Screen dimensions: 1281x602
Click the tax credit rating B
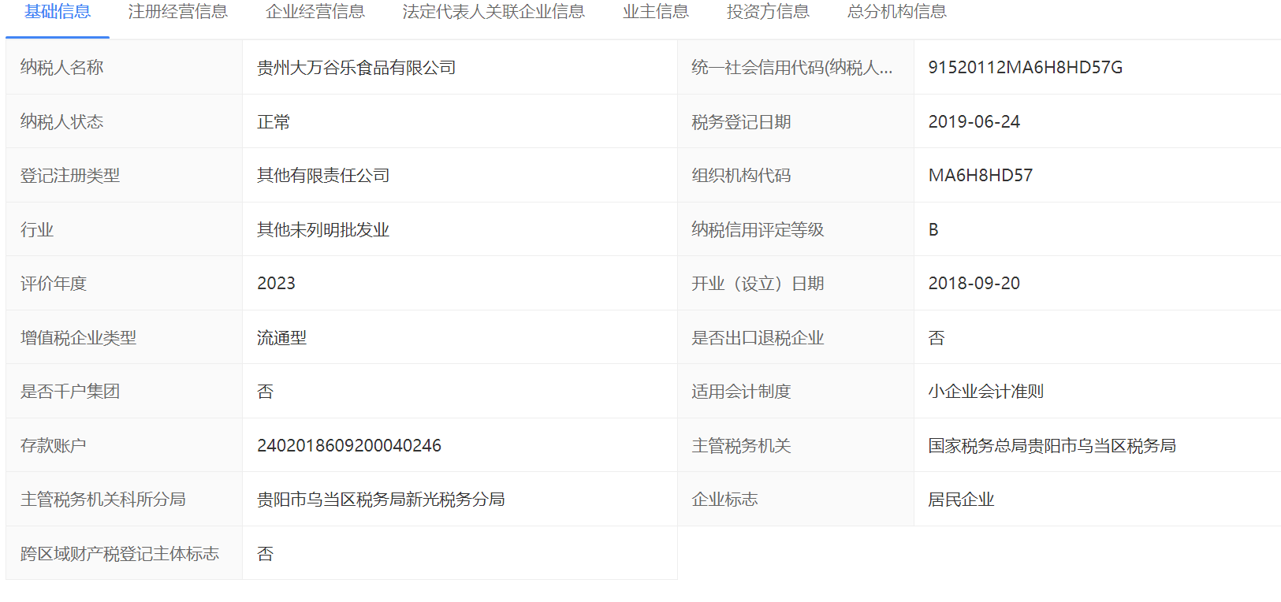pyautogui.click(x=933, y=230)
